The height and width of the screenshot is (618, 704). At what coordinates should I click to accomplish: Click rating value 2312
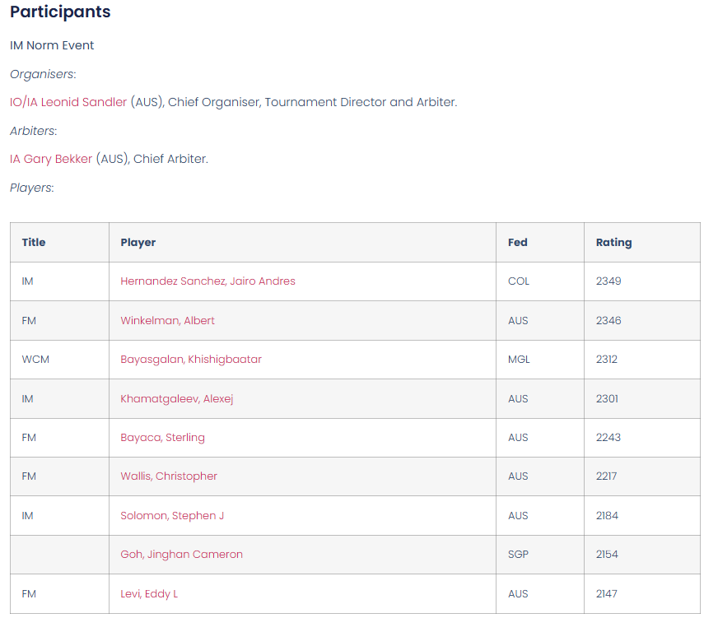click(x=607, y=360)
